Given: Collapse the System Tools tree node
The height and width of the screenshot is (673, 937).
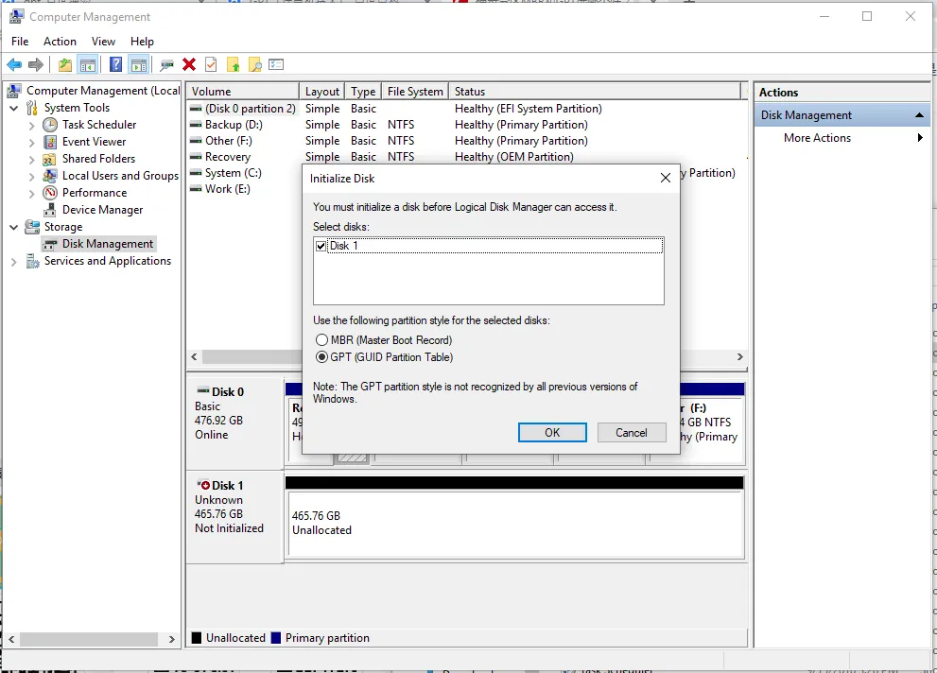Looking at the screenshot, I should (x=14, y=108).
